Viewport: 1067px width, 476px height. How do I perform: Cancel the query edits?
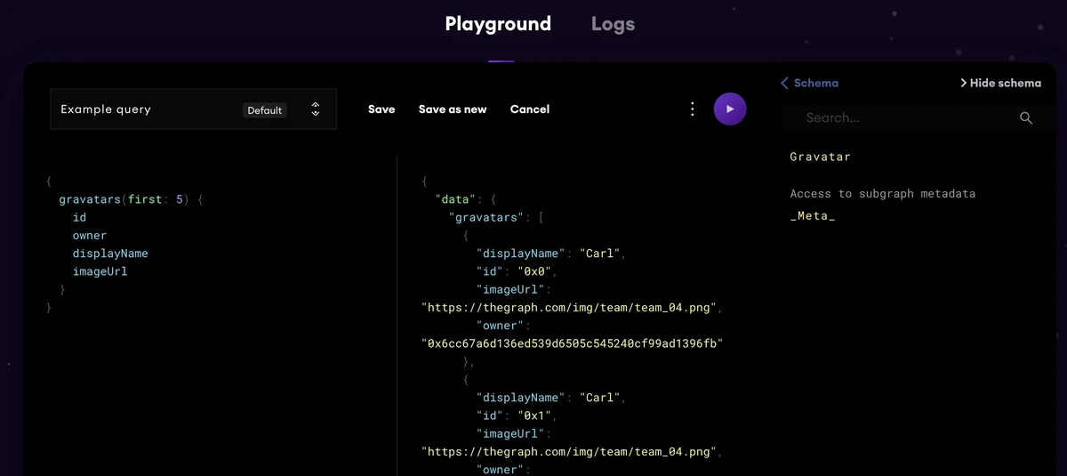(530, 109)
